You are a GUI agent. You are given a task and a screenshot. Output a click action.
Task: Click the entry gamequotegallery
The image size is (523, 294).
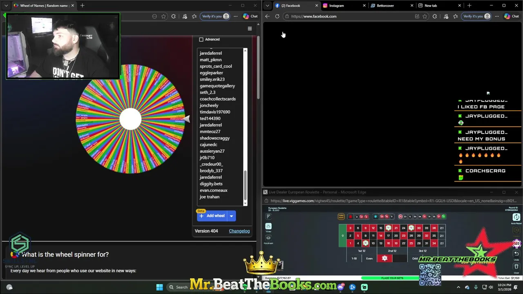pyautogui.click(x=217, y=86)
